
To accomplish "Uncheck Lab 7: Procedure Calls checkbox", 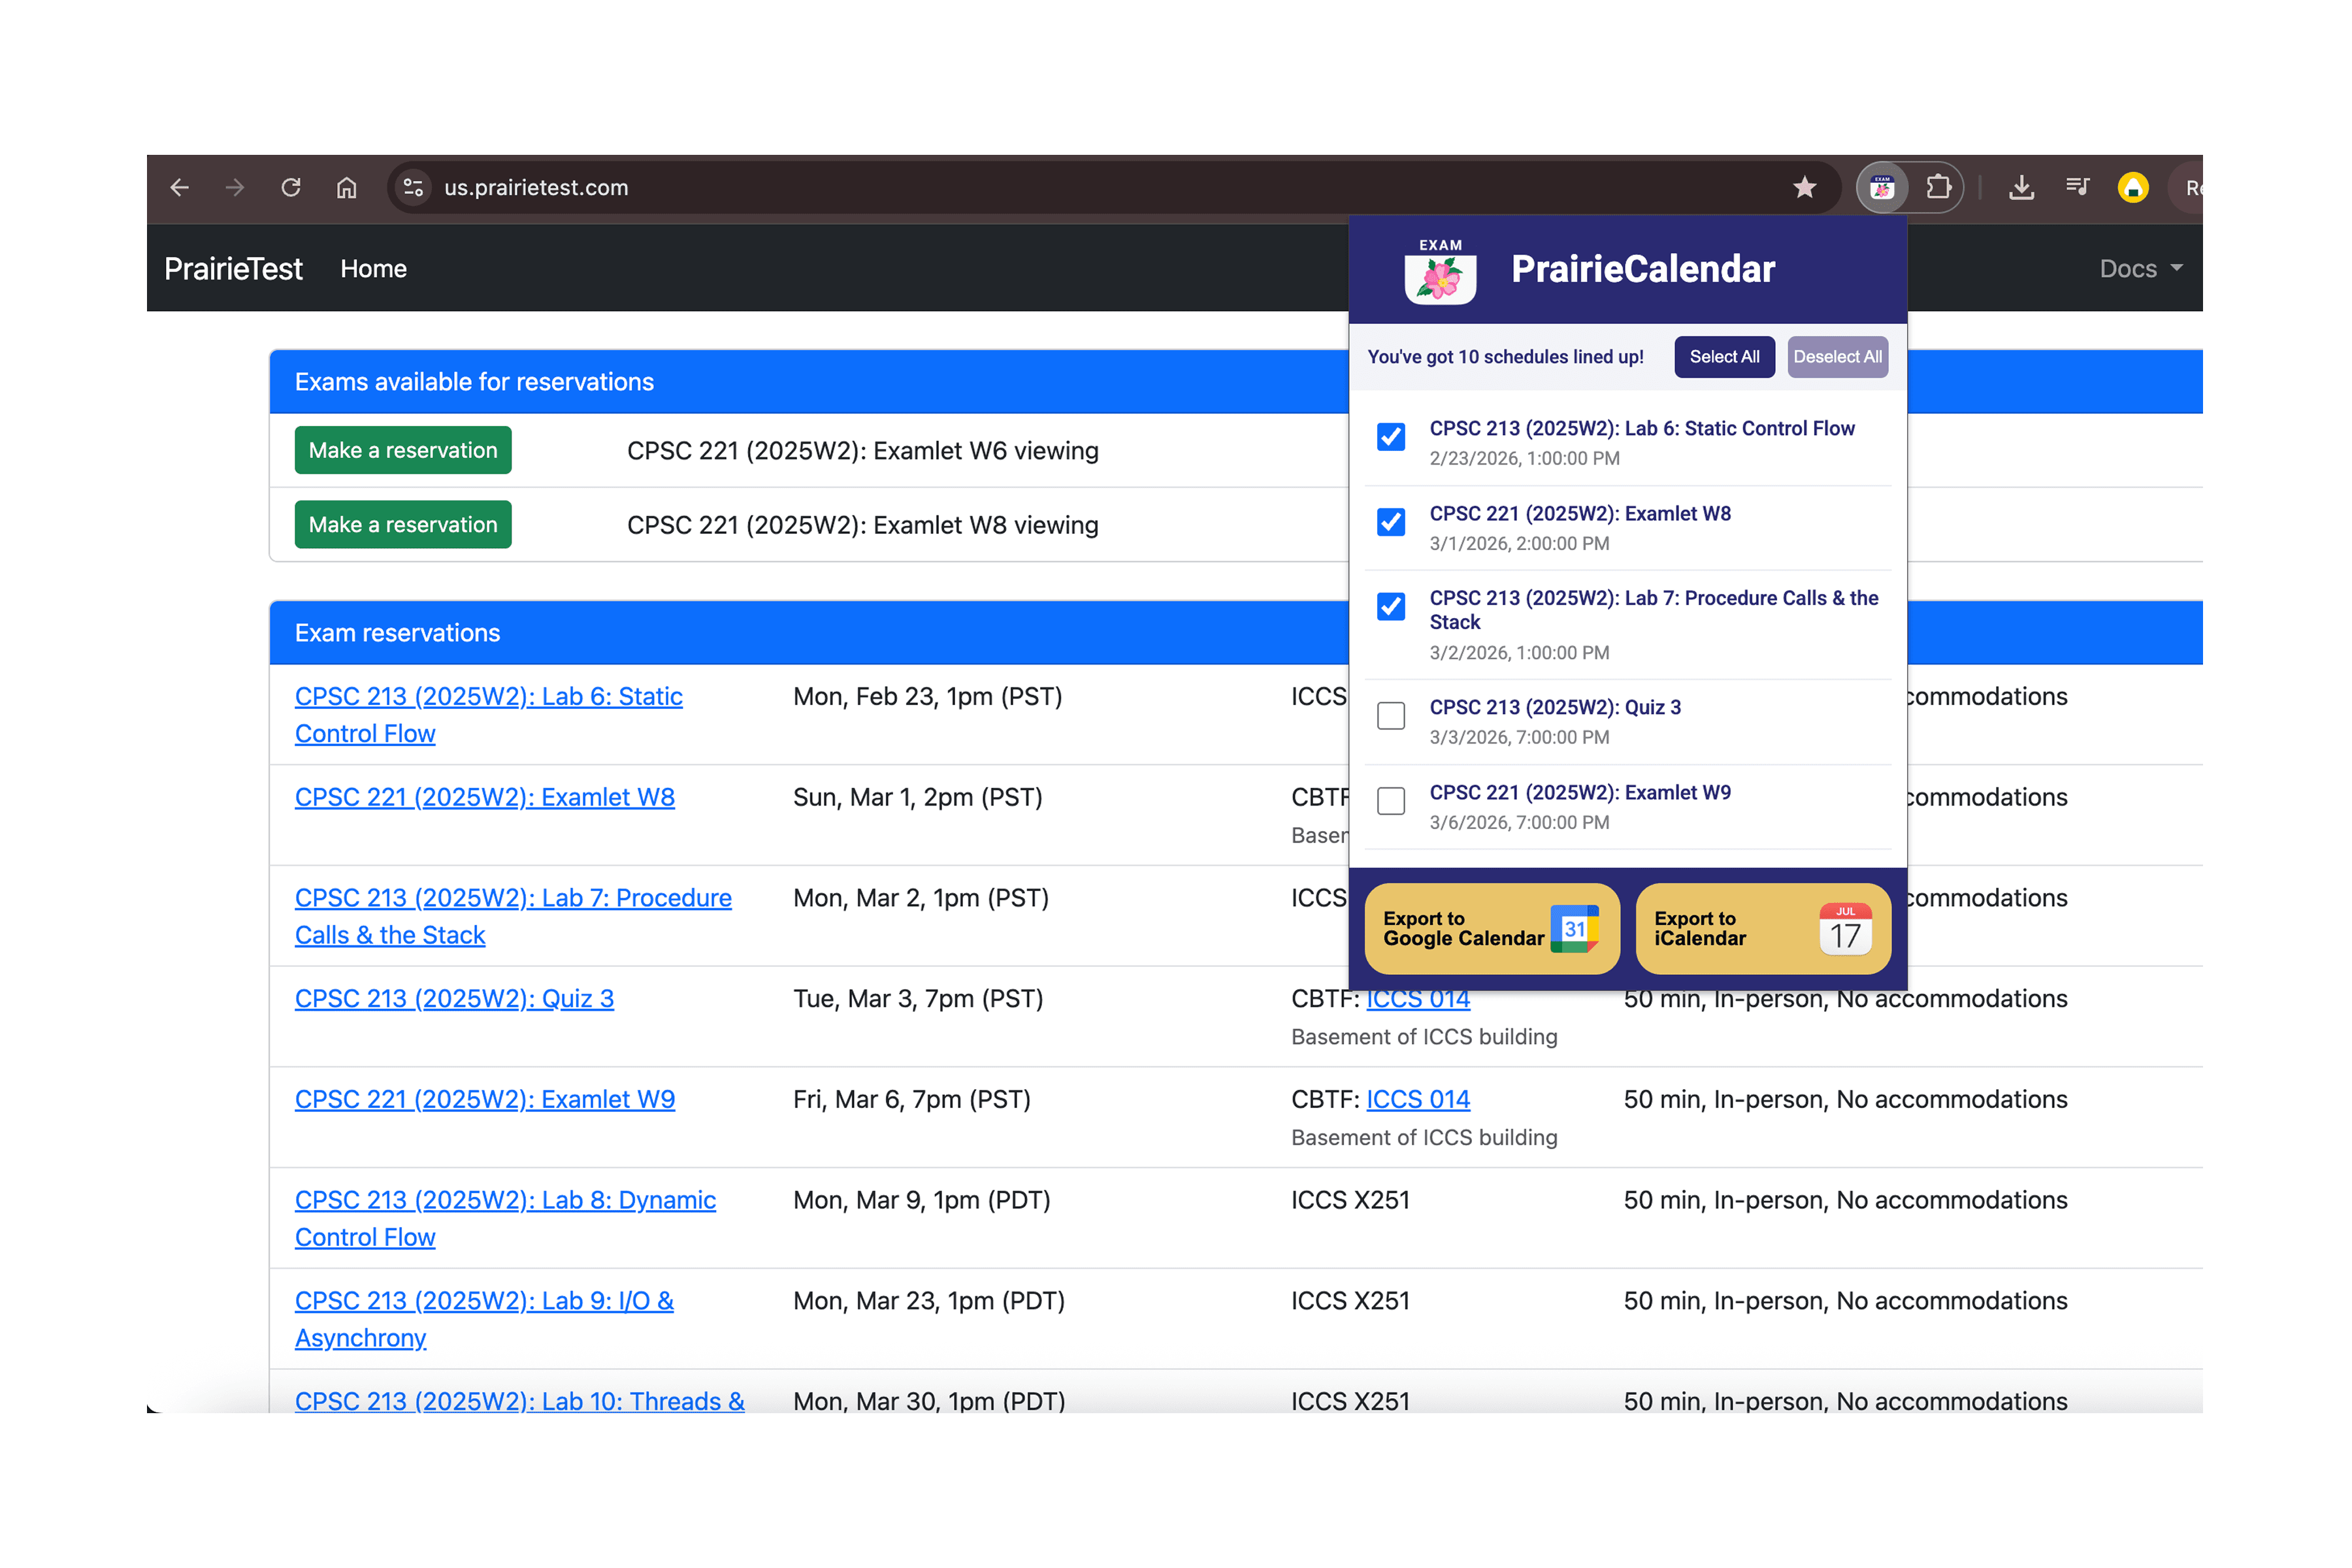I will tap(1391, 607).
